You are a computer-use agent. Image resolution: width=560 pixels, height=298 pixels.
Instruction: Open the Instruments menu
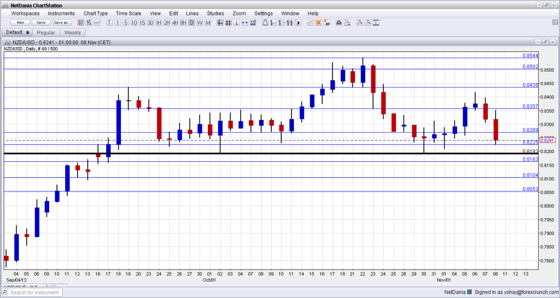[61, 13]
